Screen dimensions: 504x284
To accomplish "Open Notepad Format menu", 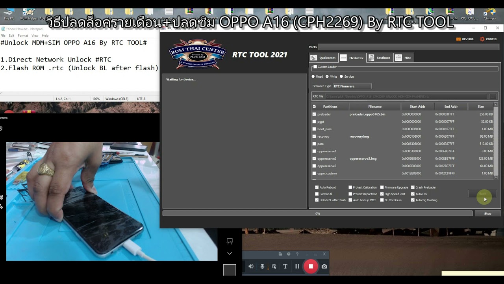I will [23, 35].
